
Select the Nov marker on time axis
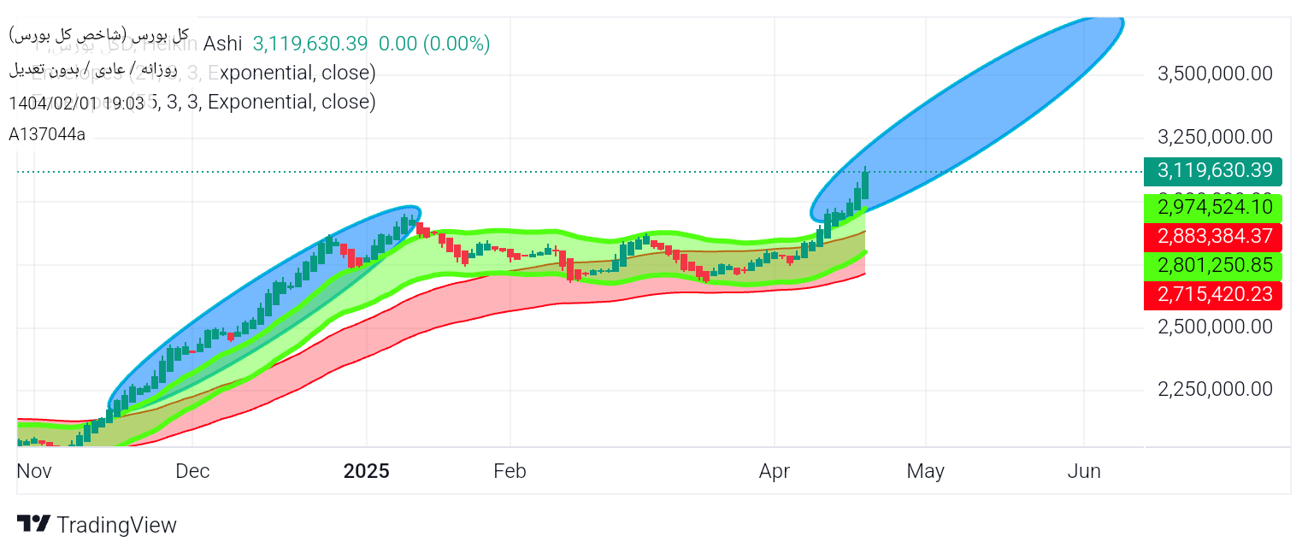pos(34,471)
